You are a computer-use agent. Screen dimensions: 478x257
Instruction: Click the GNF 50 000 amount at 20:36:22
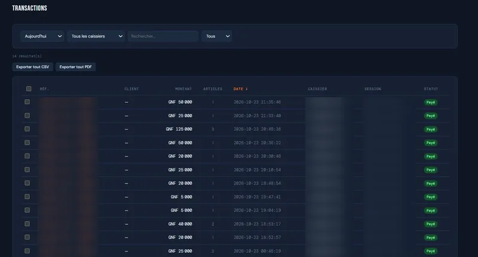(x=180, y=143)
